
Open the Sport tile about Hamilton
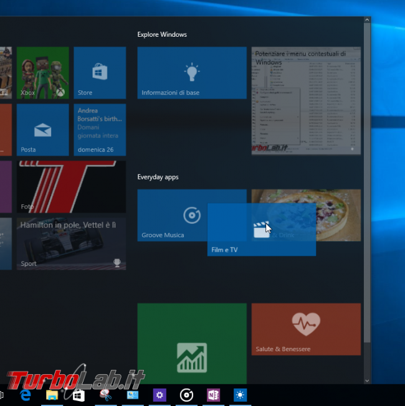pyautogui.click(x=71, y=243)
